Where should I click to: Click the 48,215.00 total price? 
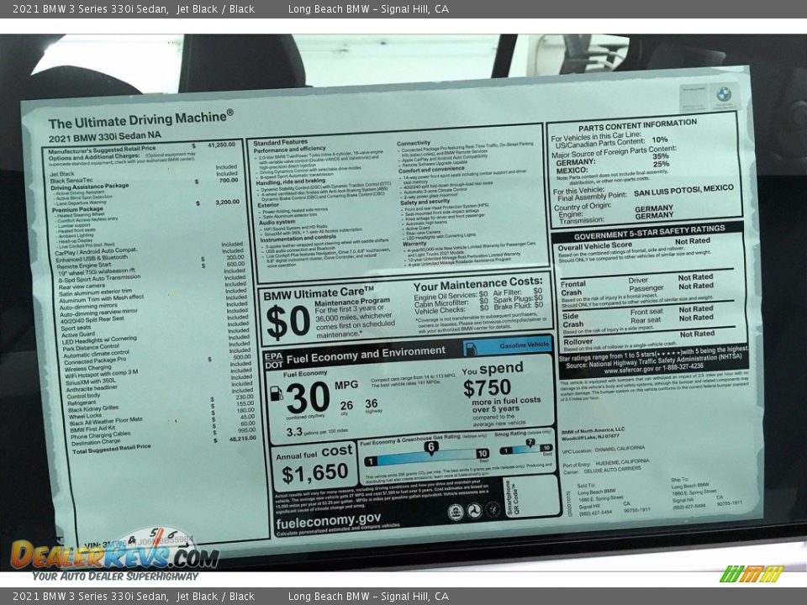[242, 439]
